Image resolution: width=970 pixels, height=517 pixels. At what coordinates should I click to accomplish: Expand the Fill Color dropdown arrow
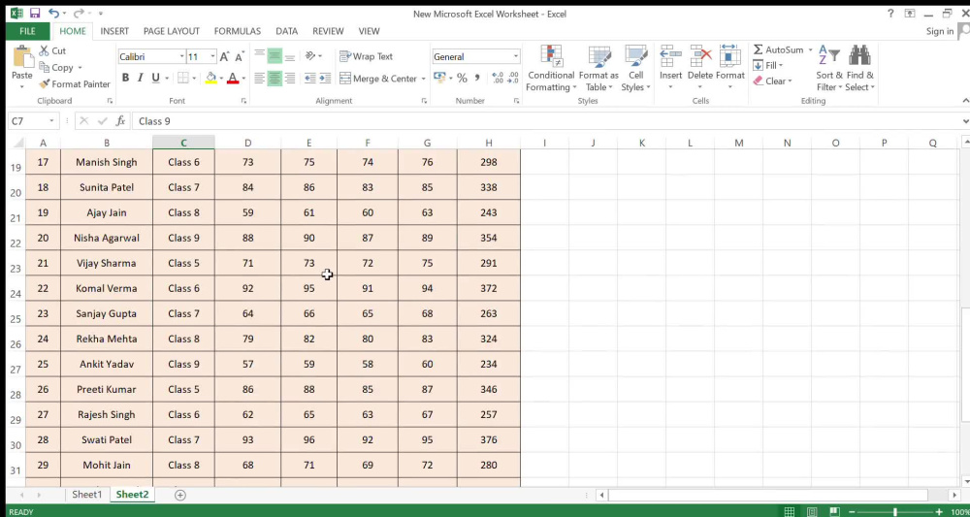221,78
